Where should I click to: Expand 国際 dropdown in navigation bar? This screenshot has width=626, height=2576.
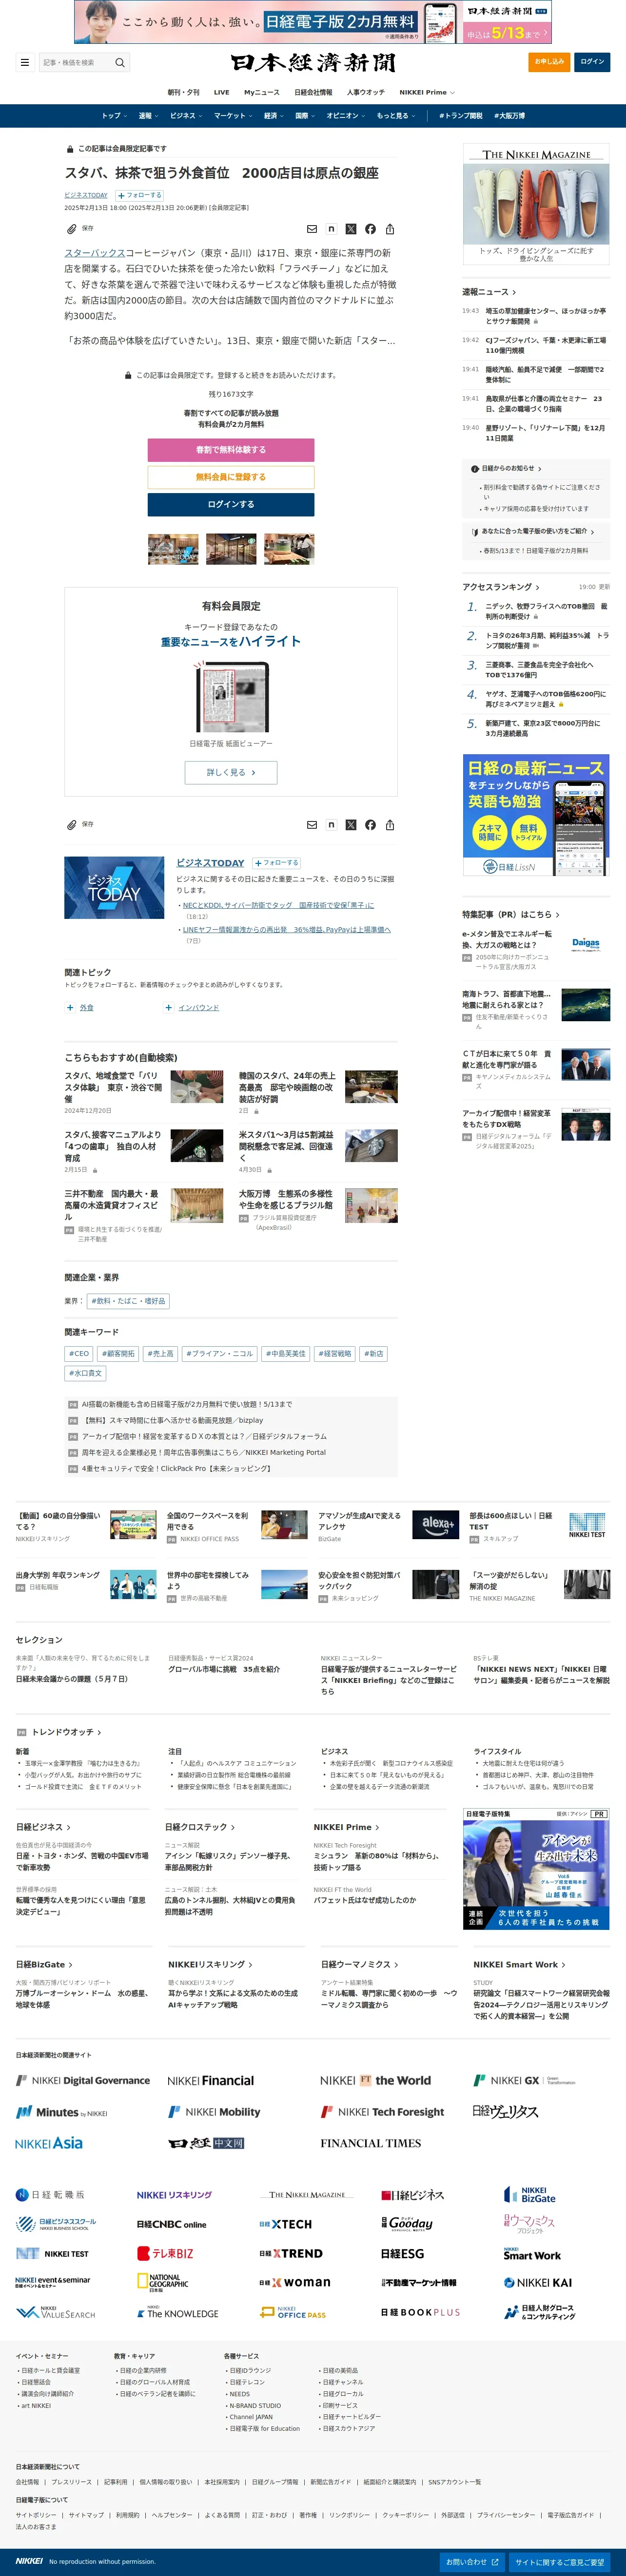305,116
